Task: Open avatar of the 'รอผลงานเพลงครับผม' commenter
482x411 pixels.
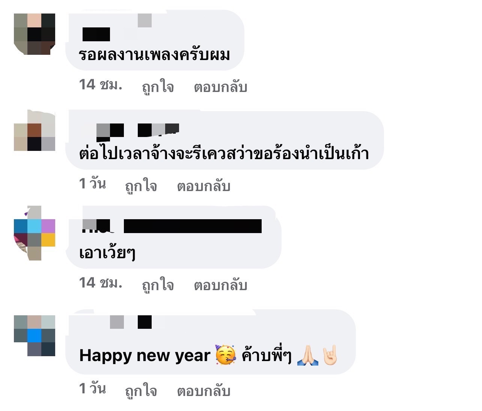Action: click(35, 34)
